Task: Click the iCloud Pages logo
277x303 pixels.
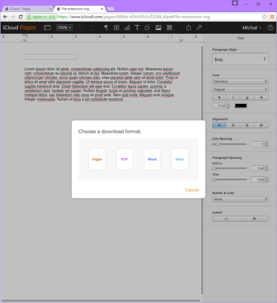Action: [x=20, y=28]
